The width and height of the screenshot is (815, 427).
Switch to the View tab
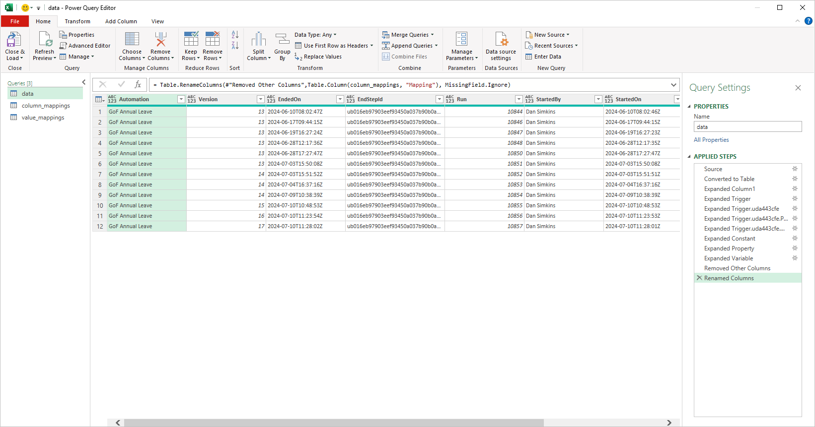tap(158, 21)
